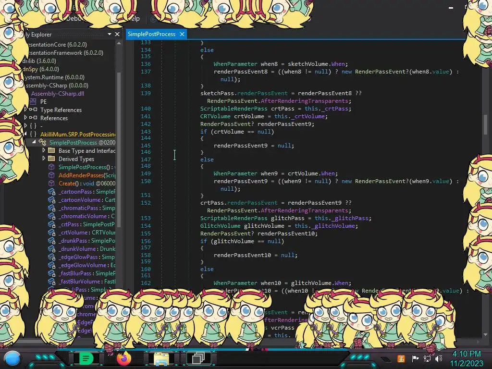Click the code editor scroll-down arrow
Image resolution: width=492 pixels, height=369 pixels.
pyautogui.click(x=485, y=334)
